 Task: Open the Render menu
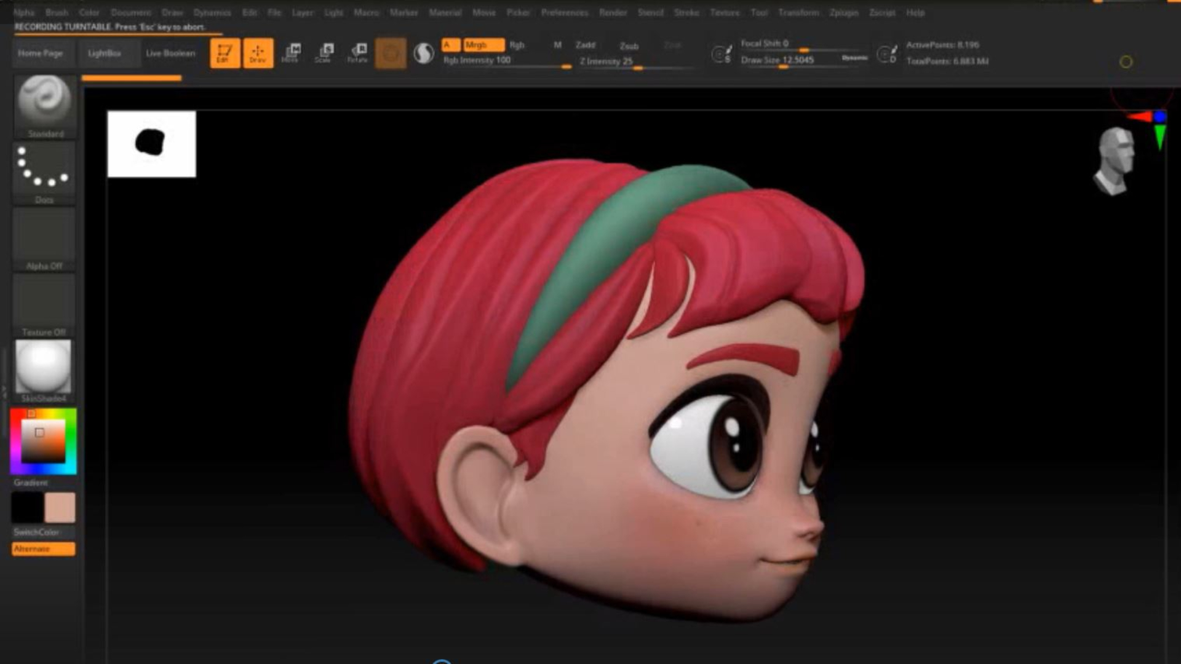click(x=613, y=12)
